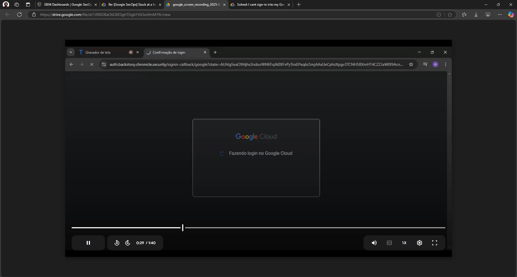View site information lock icon

coord(34,15)
